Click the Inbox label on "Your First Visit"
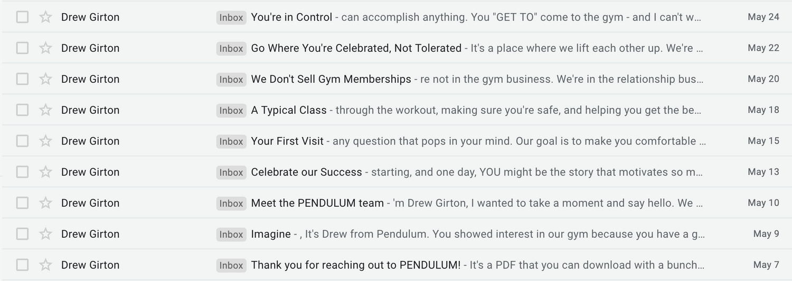Image resolution: width=792 pixels, height=281 pixels. coord(231,141)
